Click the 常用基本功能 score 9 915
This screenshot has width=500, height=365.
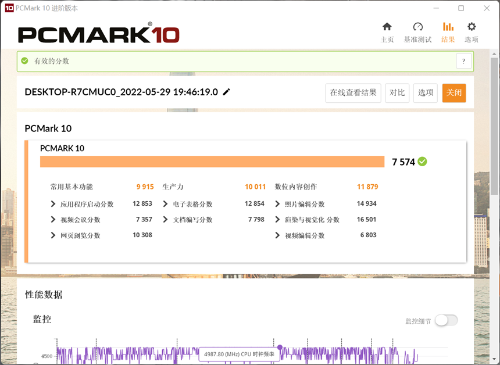(145, 187)
